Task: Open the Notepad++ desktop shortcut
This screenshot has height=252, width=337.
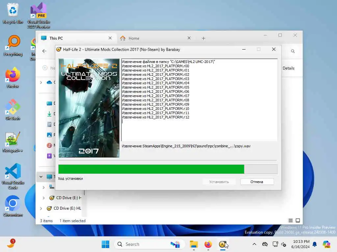Action: (x=13, y=142)
